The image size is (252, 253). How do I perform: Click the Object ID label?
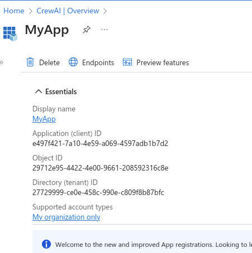[x=47, y=158]
